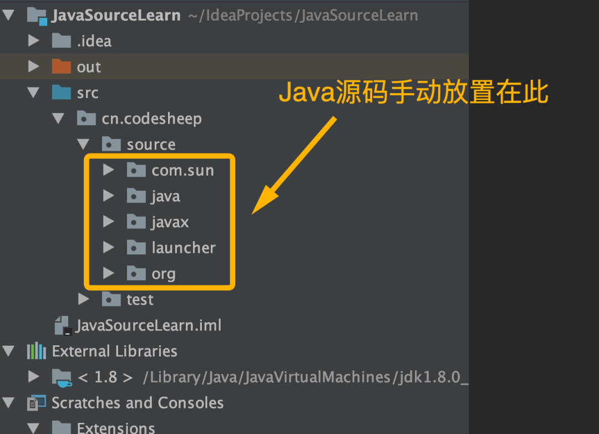Click the Scratches and Consoles icon
Screen dimensions: 599x434
37,403
